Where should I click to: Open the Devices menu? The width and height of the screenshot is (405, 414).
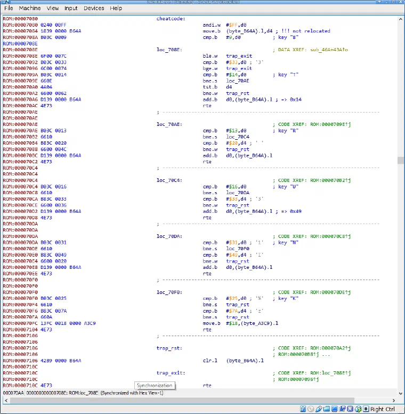pos(94,8)
